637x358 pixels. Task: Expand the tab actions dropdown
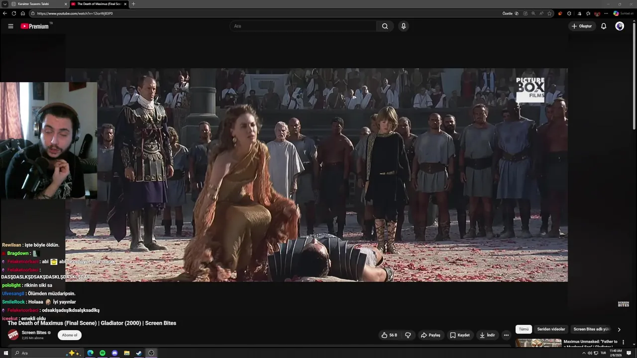coord(4,4)
